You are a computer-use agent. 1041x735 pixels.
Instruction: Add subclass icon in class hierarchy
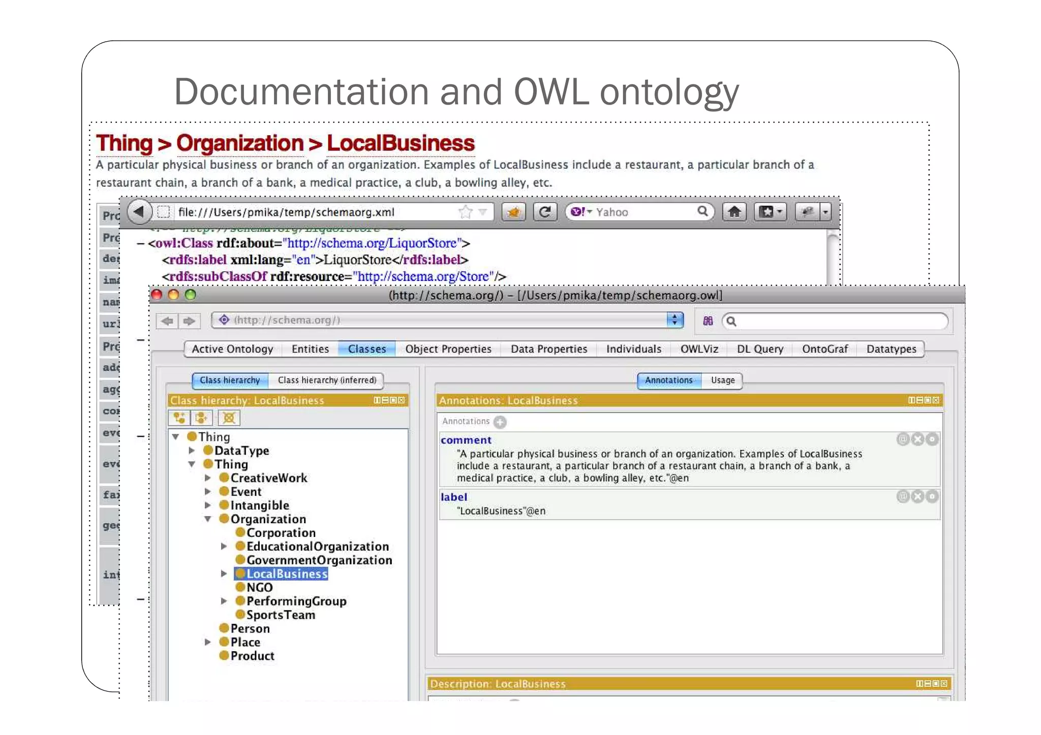pyautogui.click(x=179, y=418)
